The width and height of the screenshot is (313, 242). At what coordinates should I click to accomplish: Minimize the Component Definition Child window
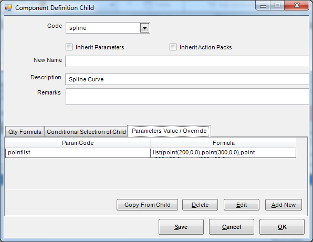tap(263, 6)
